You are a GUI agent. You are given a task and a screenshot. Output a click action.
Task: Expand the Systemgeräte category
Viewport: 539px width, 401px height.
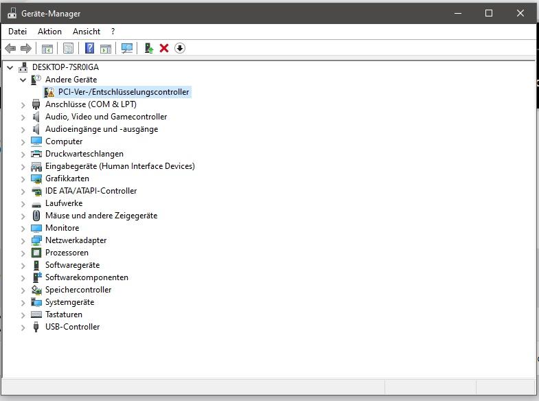[23, 303]
